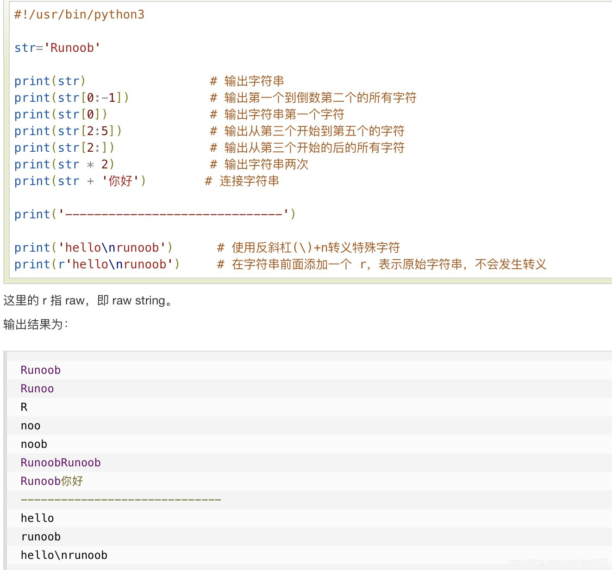612x570 pixels.
Task: Click the code 'print(str[2:])'
Action: click(x=64, y=148)
